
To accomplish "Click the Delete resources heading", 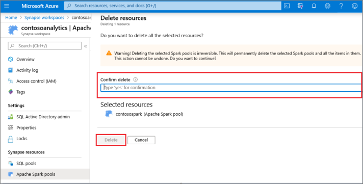I will tap(123, 18).
